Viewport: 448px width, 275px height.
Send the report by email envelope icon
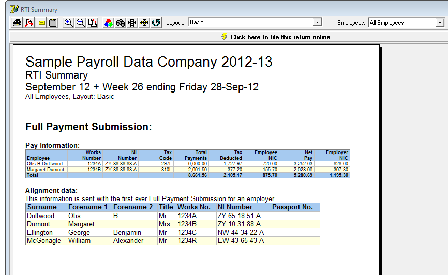[x=41, y=23]
